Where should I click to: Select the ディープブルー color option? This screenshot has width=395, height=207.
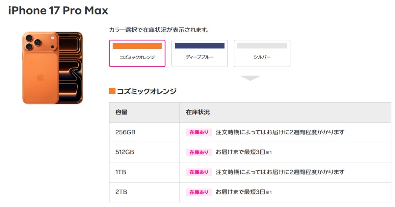coord(199,53)
